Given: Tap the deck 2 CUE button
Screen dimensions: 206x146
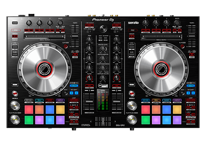Looking at the screenshot, I should 132,106.
